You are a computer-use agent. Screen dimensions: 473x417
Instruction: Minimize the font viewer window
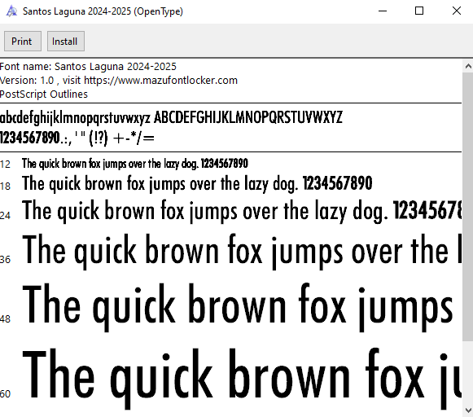click(x=383, y=11)
